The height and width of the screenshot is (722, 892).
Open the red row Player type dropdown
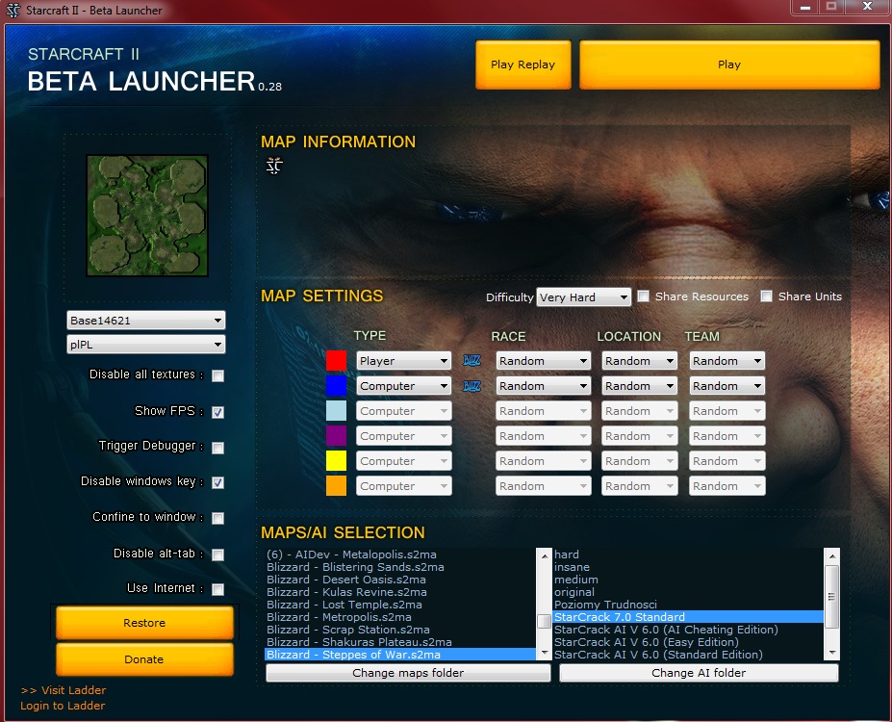pos(404,361)
